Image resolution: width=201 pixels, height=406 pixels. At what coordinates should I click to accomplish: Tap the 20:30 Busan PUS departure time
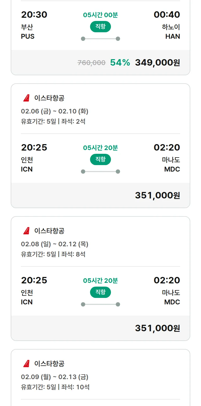click(x=34, y=15)
